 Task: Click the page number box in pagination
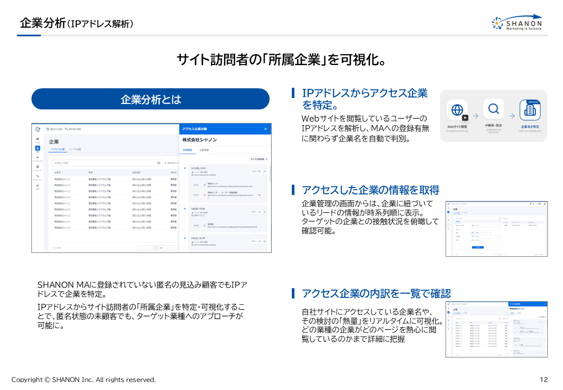click(x=155, y=248)
